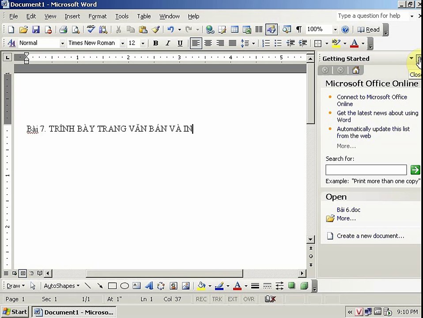Screen dimensions: 423x318
Task: Toggle Show/Hide paragraph marks
Action: pyautogui.click(x=298, y=30)
